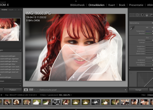
Task: Select the Graduated Filter tool
Action: click(x=147, y=15)
